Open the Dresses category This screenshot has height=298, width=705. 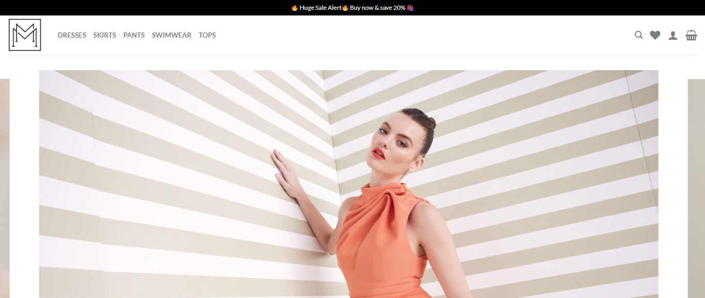tap(72, 35)
